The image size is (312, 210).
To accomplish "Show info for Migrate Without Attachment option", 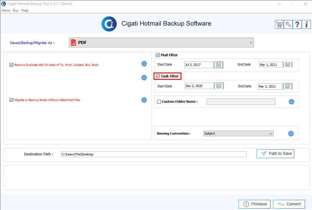I will 144,100.
